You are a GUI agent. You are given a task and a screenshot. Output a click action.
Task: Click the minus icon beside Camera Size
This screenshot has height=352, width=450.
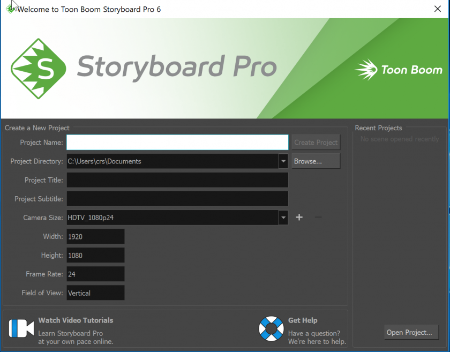[318, 218]
